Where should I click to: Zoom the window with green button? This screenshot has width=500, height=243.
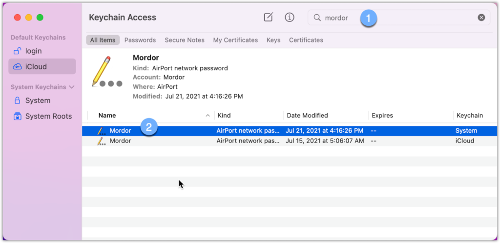(x=40, y=18)
